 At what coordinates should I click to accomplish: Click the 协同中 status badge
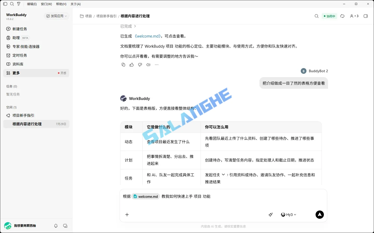pos(329,16)
